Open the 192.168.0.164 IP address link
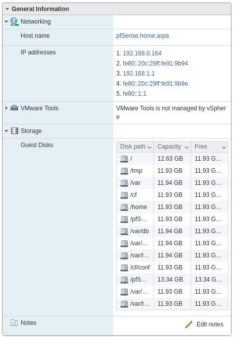Screen dimensions: 234x337 142,53
